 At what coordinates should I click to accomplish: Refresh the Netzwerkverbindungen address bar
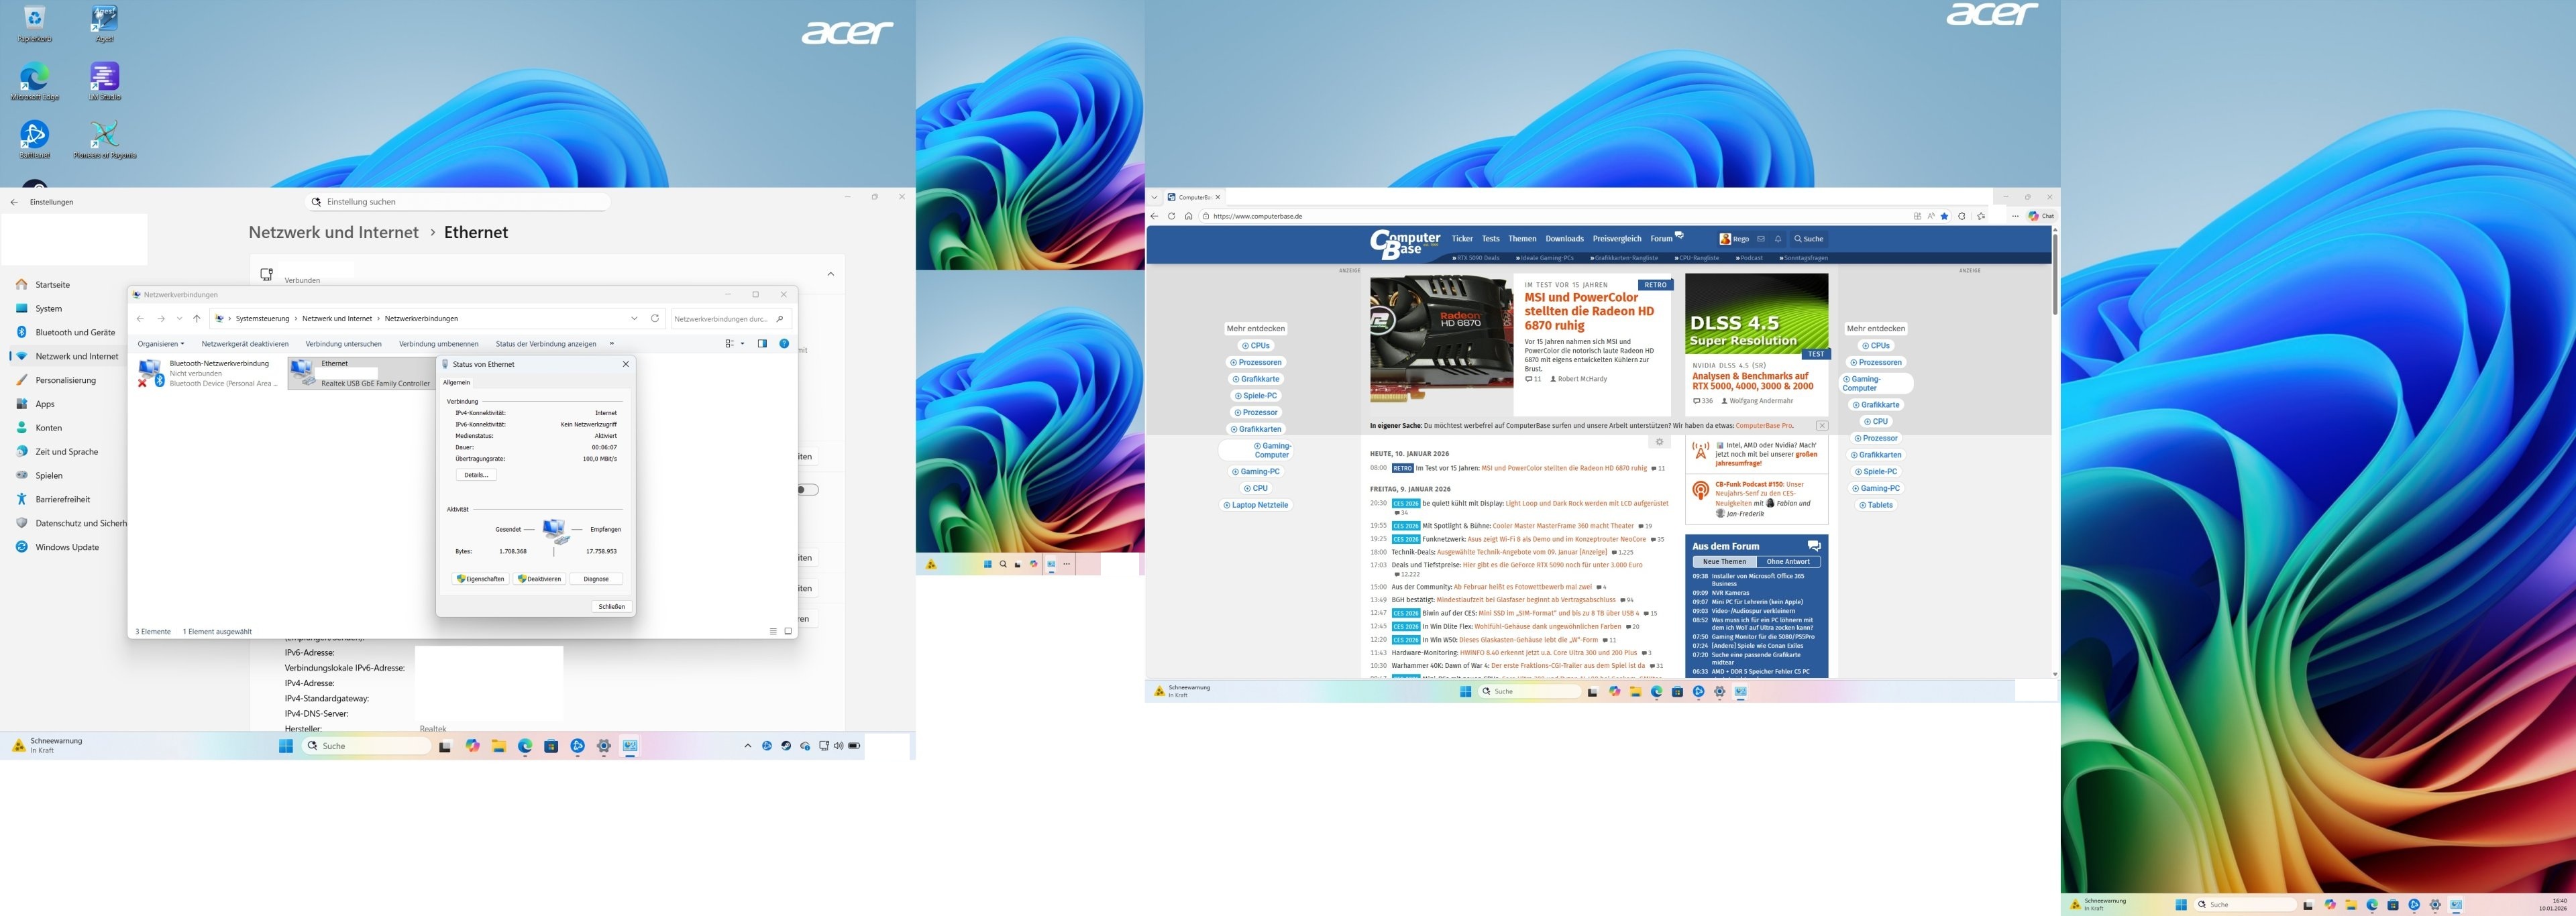pos(655,319)
